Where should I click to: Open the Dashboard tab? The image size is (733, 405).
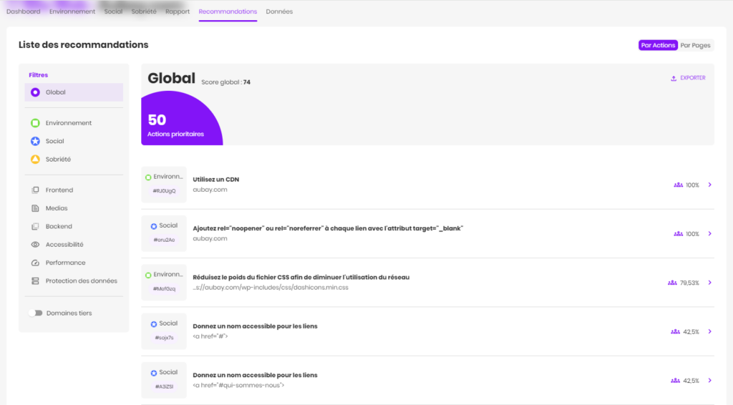coord(23,11)
